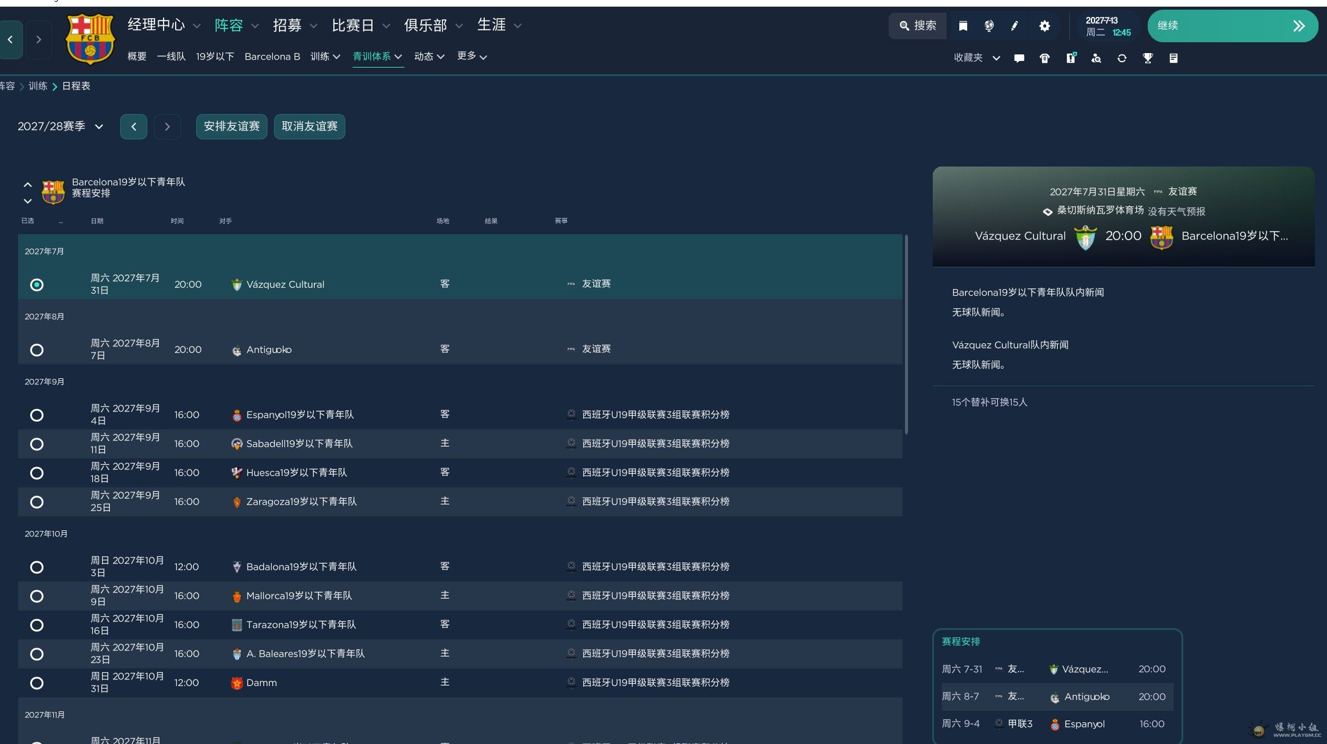Expand the 收藏夹 favorites dropdown
Screen dimensions: 1327x744
tap(977, 58)
